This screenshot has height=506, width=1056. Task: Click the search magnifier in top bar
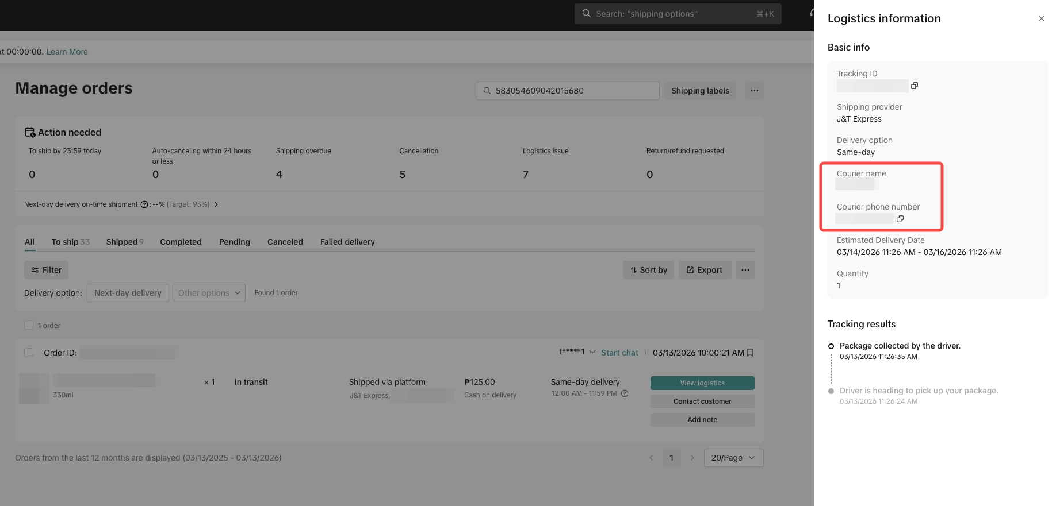click(x=586, y=13)
